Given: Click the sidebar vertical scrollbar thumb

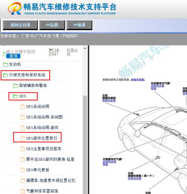Looking at the screenshot, I should [85, 145].
